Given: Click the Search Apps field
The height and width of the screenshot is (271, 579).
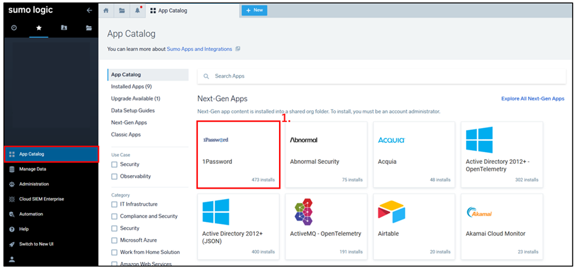Looking at the screenshot, I should [382, 76].
